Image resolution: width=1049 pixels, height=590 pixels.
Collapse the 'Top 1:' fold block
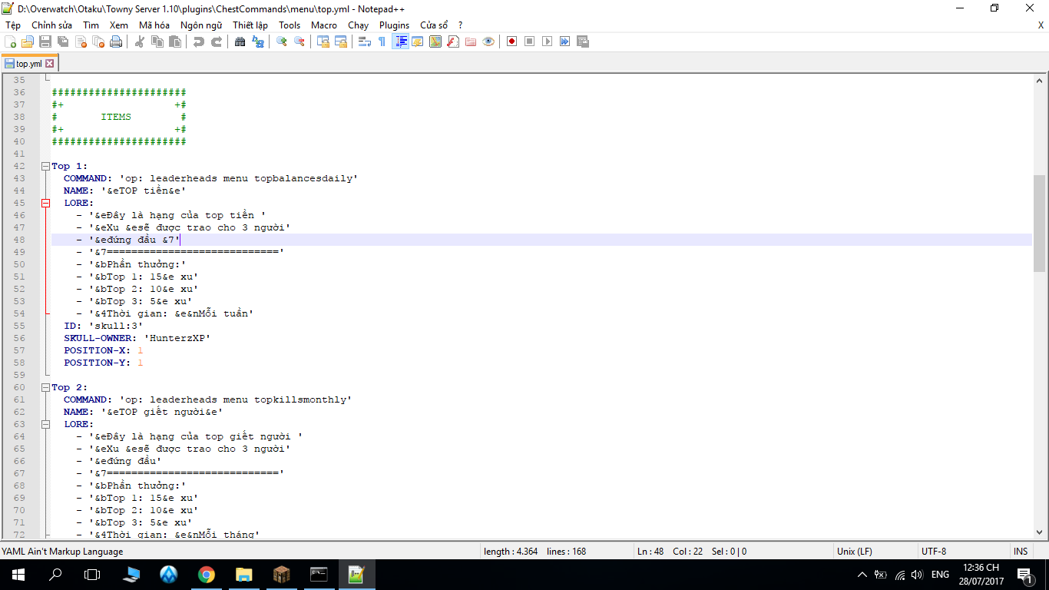pyautogui.click(x=45, y=166)
